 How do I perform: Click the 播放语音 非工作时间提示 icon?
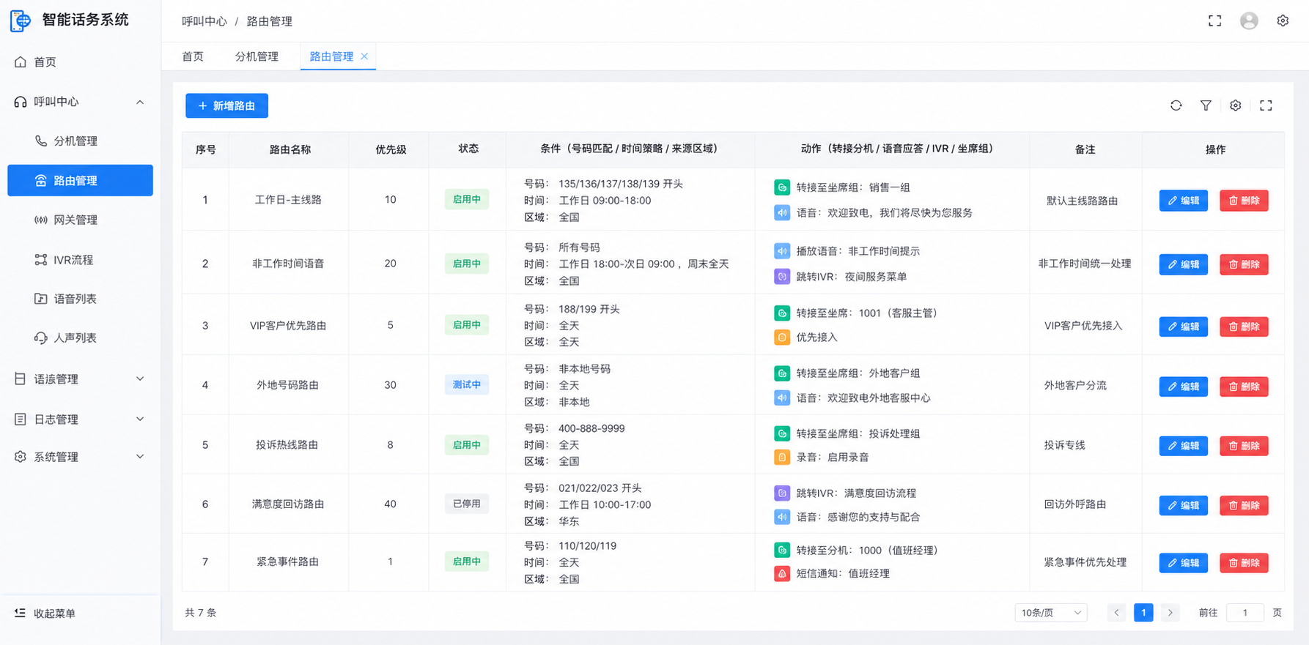pos(782,251)
